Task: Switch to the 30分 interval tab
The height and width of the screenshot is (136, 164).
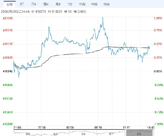Action: pos(94,4)
